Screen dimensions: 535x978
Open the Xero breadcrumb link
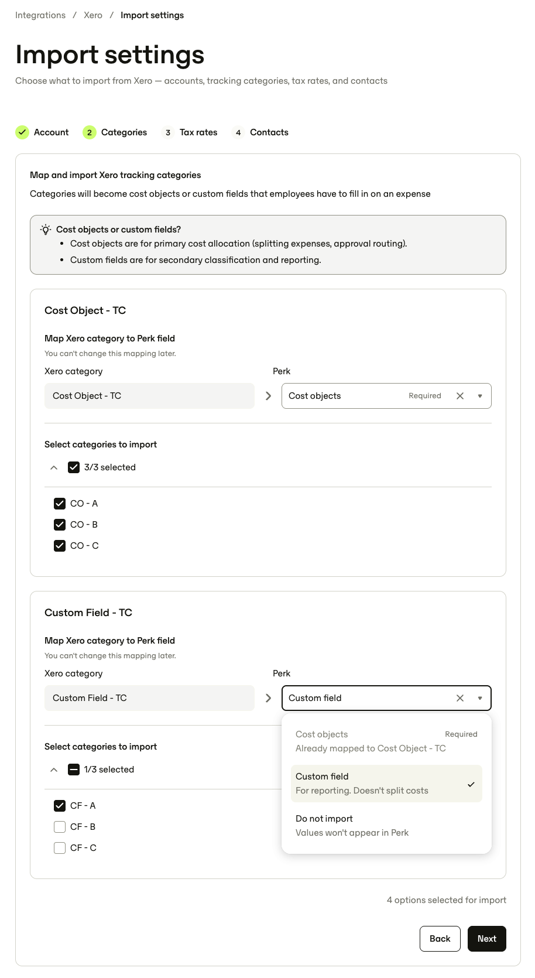[93, 15]
